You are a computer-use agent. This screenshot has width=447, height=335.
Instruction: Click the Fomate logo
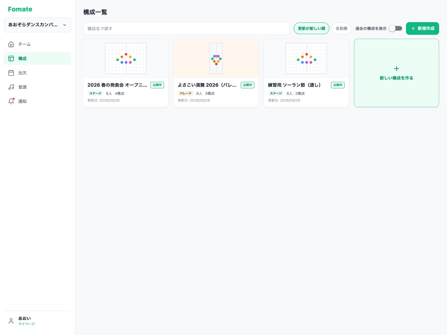[20, 9]
